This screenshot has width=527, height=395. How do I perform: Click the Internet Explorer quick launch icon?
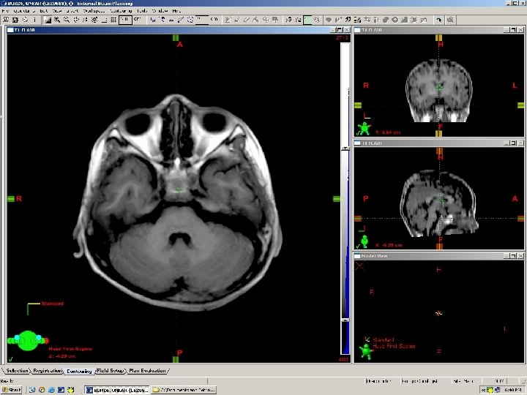(51, 390)
